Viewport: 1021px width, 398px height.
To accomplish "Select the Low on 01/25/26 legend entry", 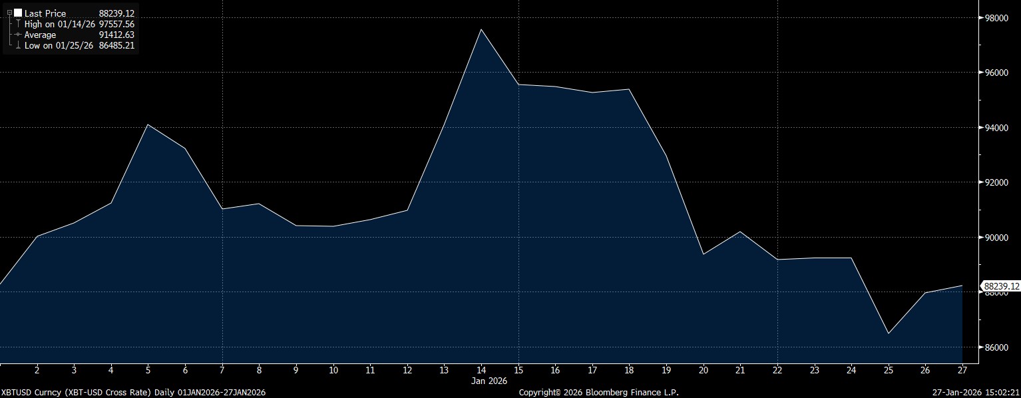I will click(x=59, y=46).
